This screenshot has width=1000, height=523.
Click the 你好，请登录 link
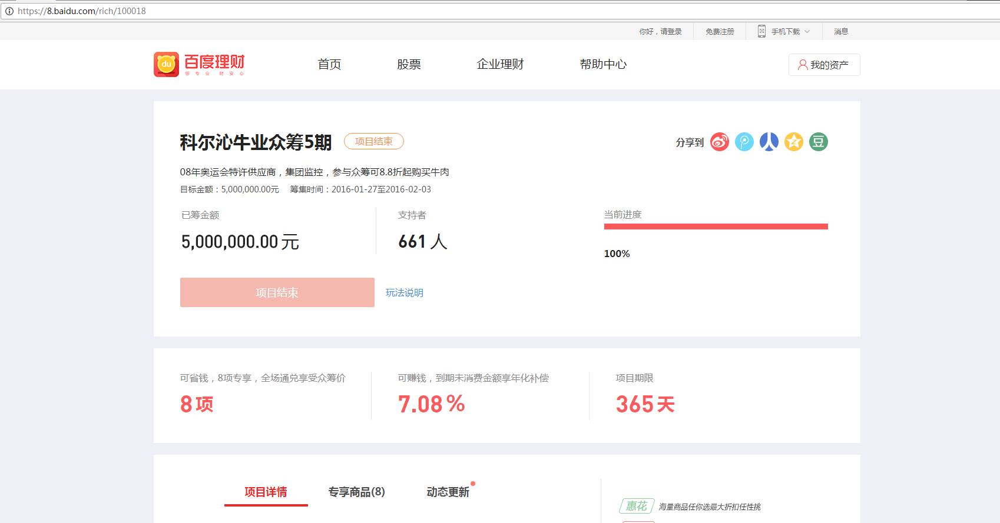[660, 32]
